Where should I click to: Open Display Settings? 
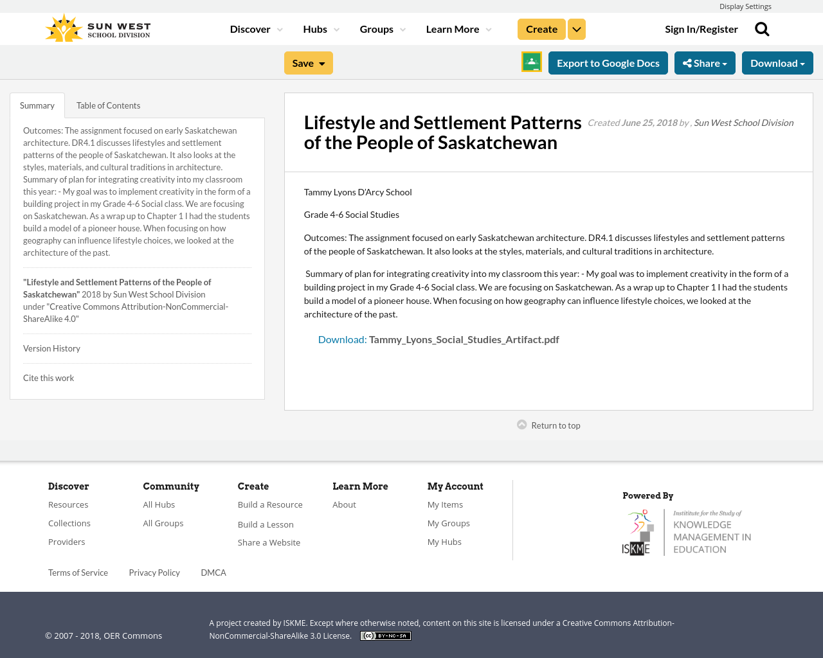(x=745, y=6)
